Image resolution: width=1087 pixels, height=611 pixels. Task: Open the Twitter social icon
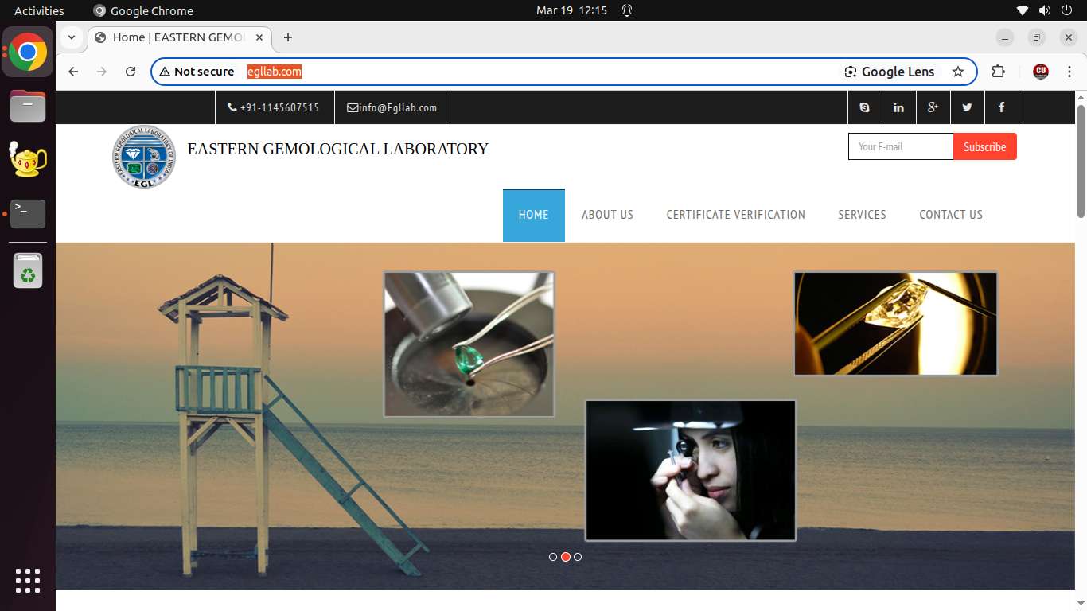pos(968,107)
